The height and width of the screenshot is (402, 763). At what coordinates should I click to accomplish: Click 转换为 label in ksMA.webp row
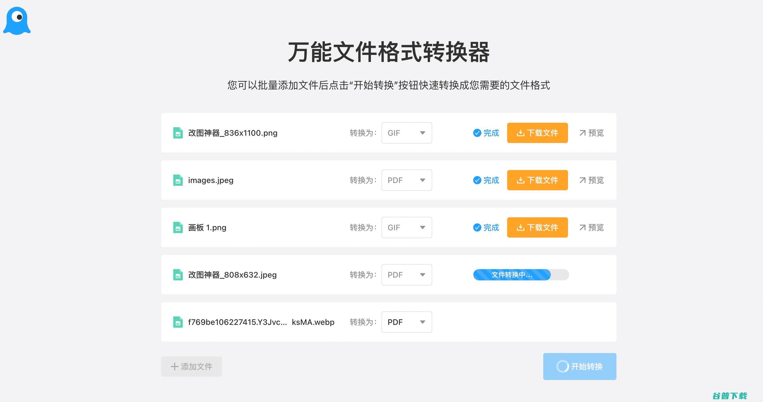click(x=363, y=322)
